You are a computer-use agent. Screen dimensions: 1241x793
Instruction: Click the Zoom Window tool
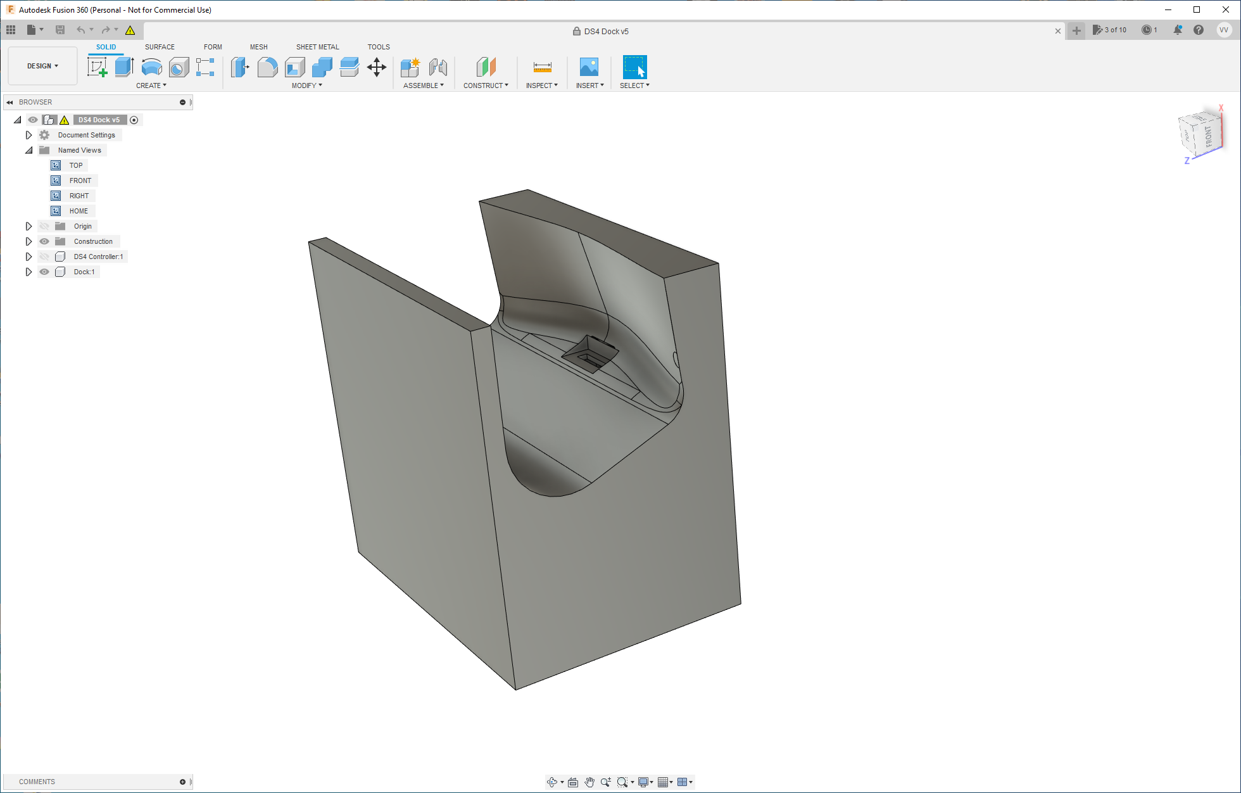pos(622,782)
